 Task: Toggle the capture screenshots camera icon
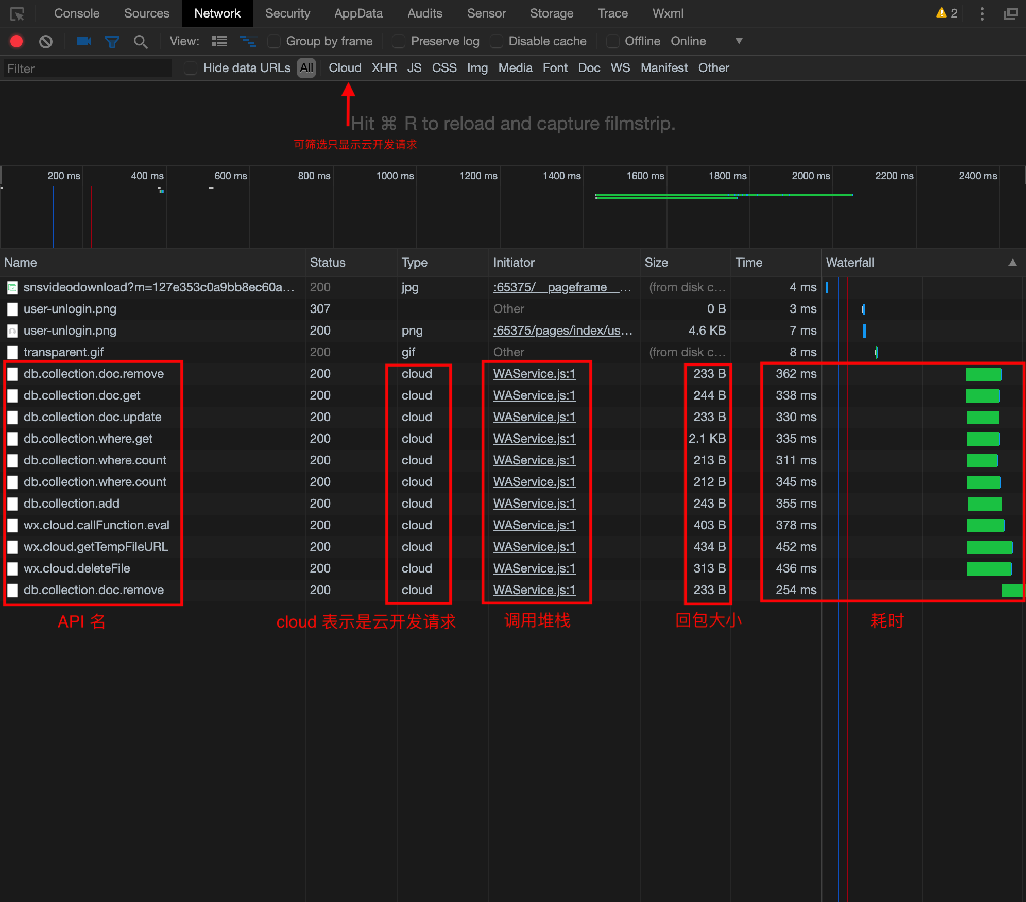point(83,41)
